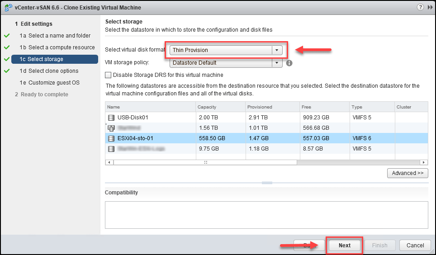This screenshot has width=436, height=255.
Task: Click the horizontal scrollbar thumb of datastore table
Action: [x=205, y=162]
